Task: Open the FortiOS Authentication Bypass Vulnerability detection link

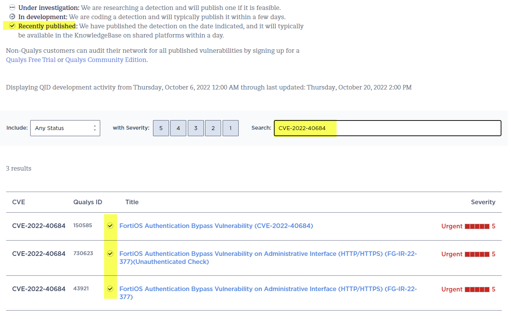Action: (x=216, y=226)
